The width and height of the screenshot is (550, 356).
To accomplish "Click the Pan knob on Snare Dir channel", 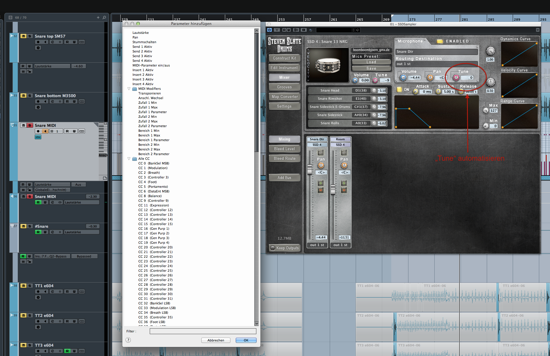I will [321, 166].
